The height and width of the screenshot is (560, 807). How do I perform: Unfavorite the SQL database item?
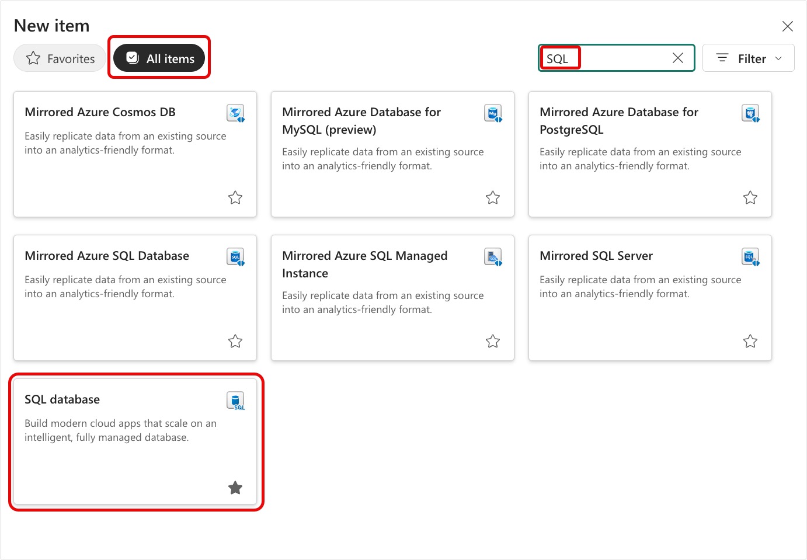(235, 488)
